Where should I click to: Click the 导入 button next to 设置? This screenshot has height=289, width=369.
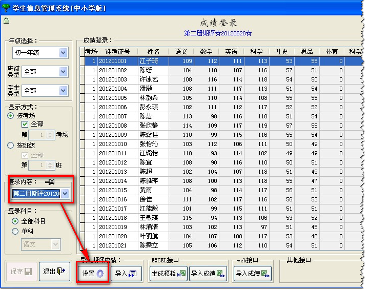click(x=126, y=274)
